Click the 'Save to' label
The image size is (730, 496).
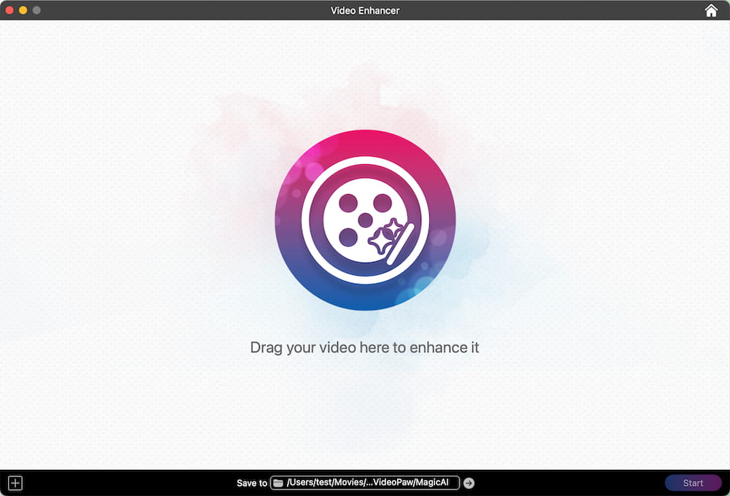pyautogui.click(x=251, y=483)
